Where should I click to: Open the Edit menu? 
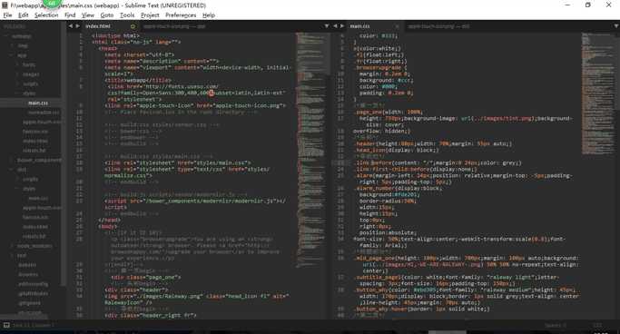pos(23,15)
